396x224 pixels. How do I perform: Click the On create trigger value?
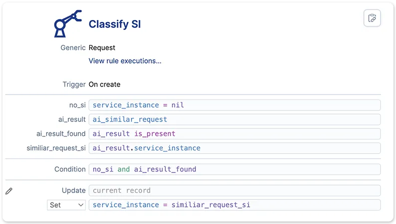[x=104, y=84]
